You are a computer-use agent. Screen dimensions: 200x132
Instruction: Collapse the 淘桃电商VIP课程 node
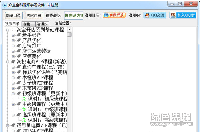[8, 62]
